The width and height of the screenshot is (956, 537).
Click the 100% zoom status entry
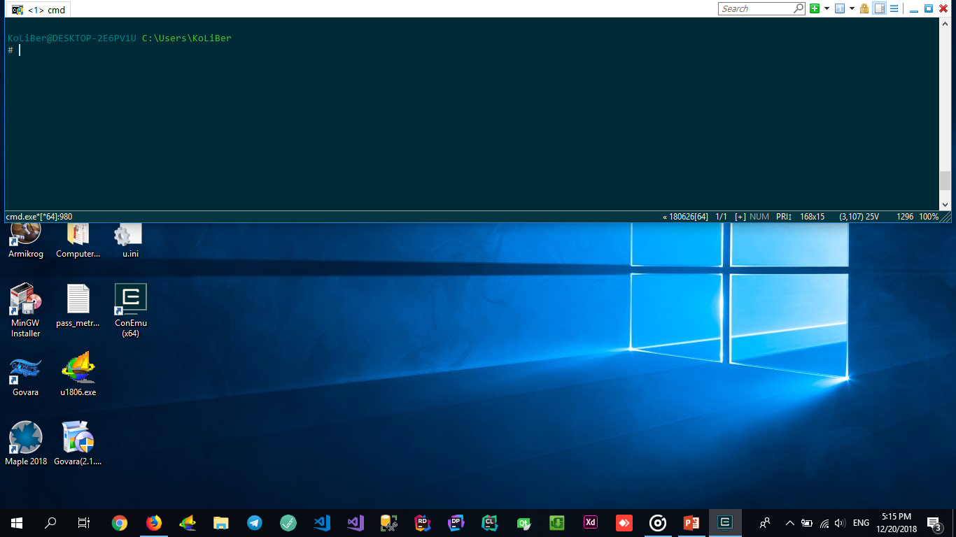929,217
